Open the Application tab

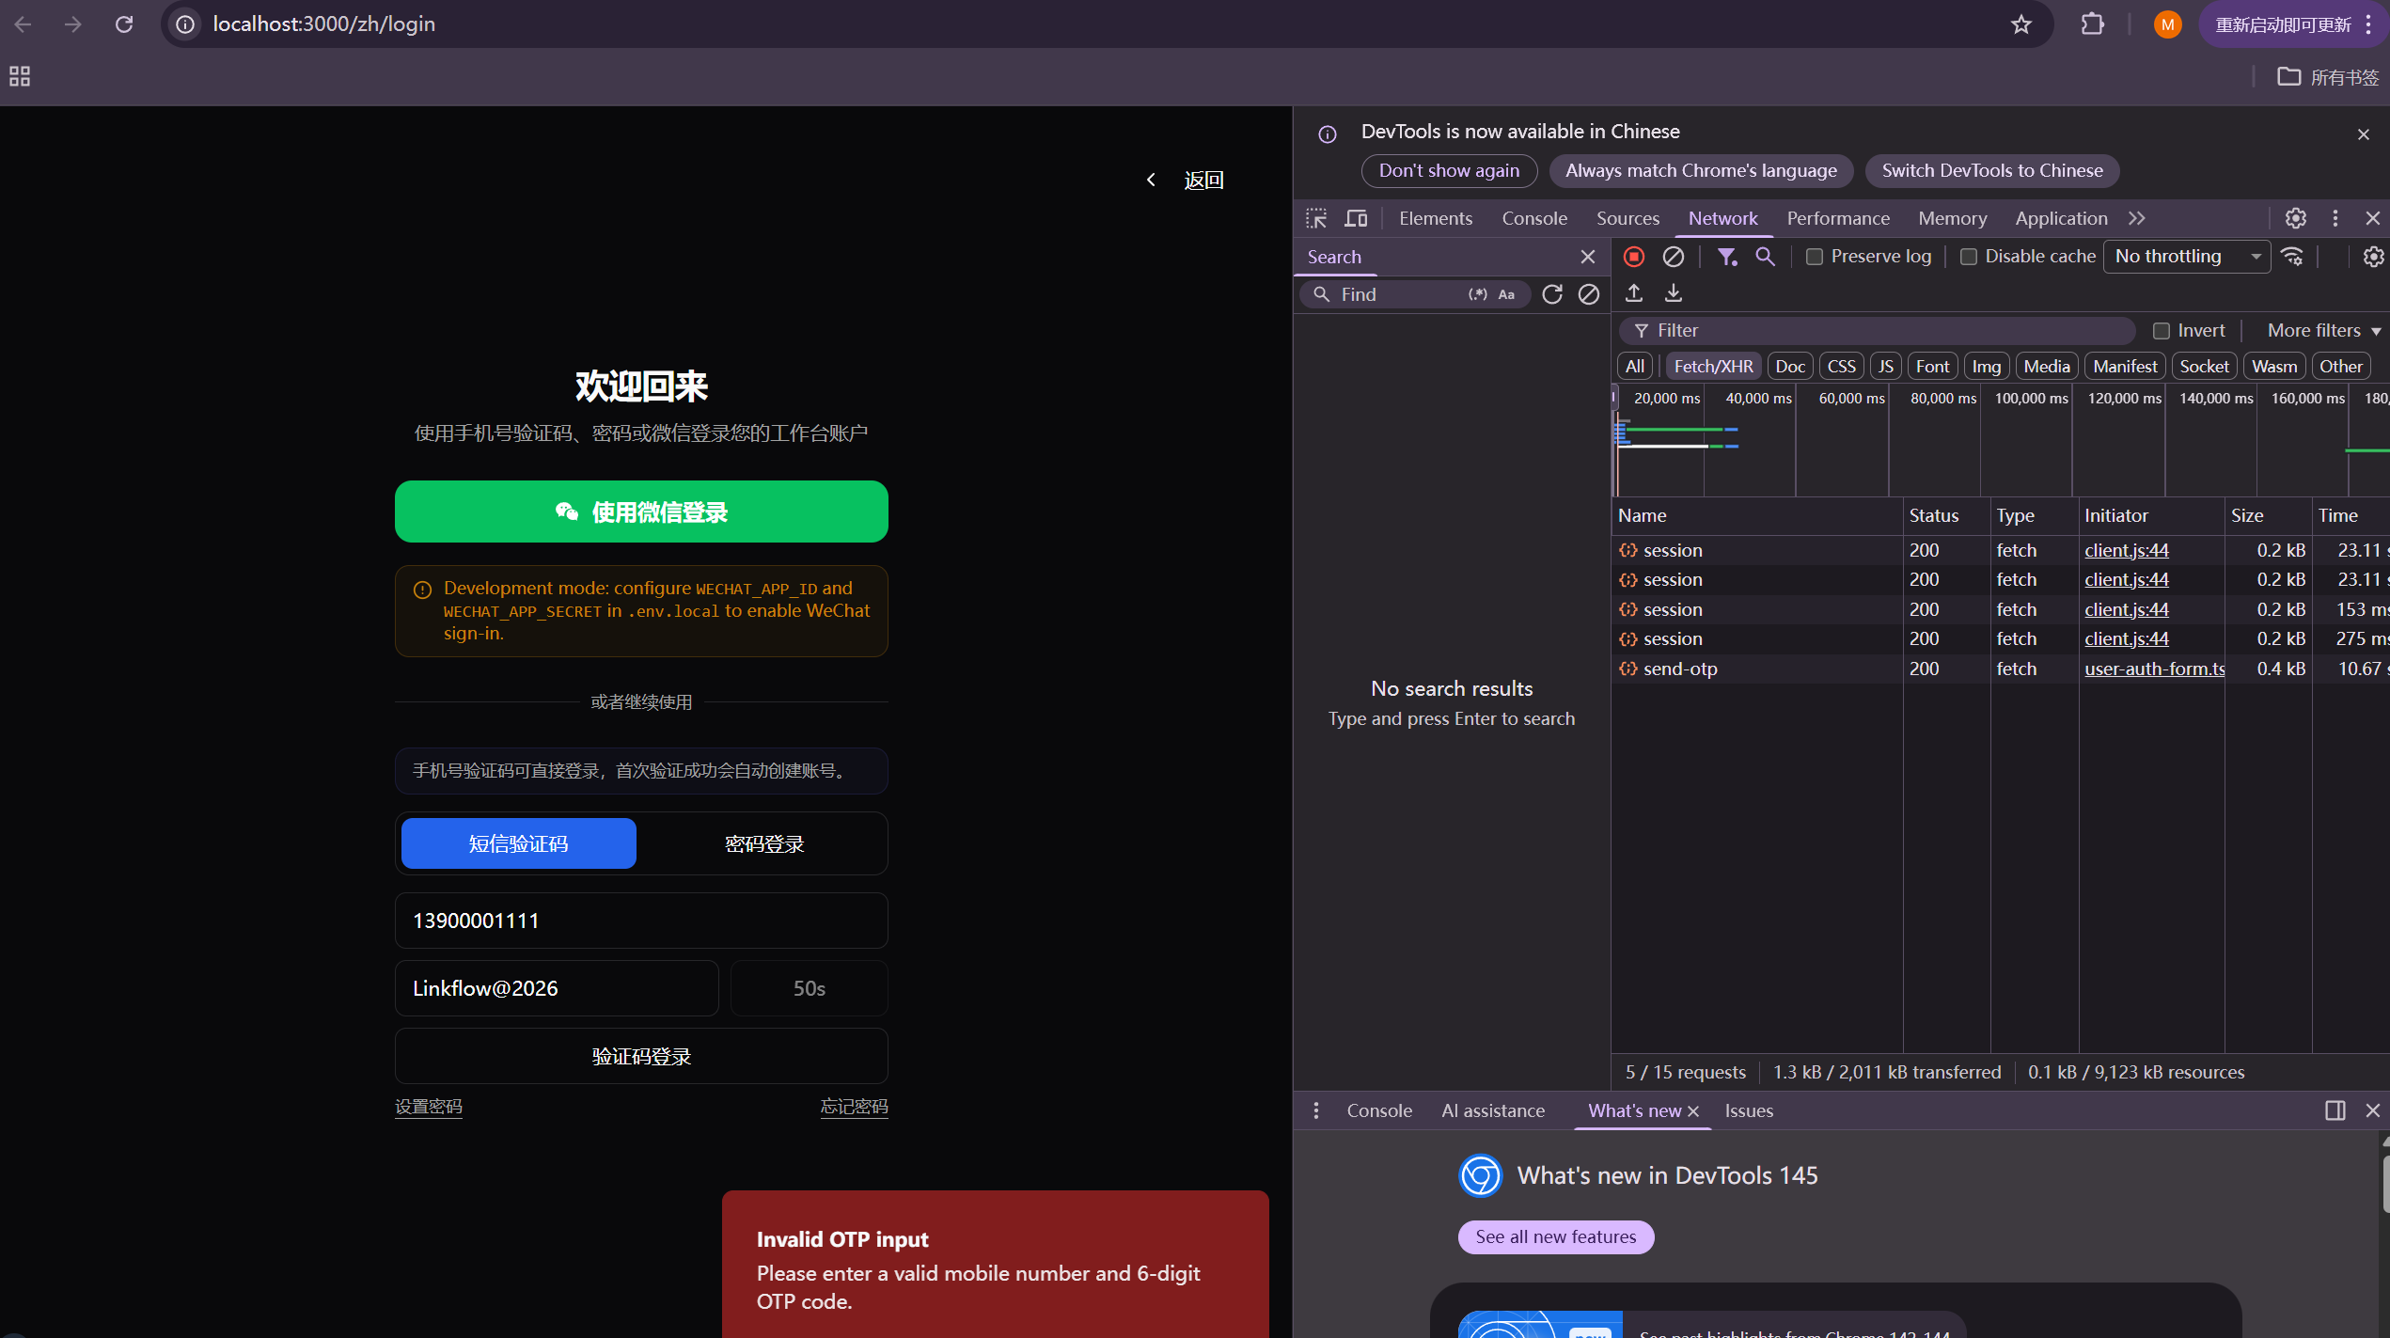coord(2061,218)
